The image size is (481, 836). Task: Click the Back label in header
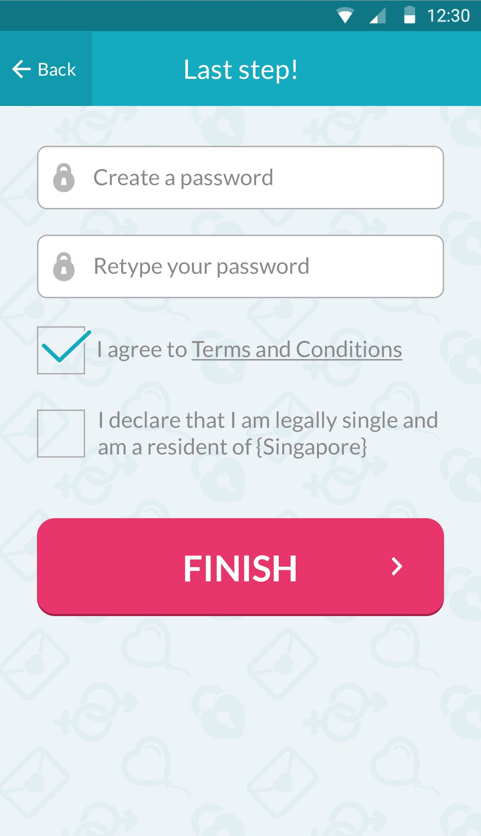[57, 70]
